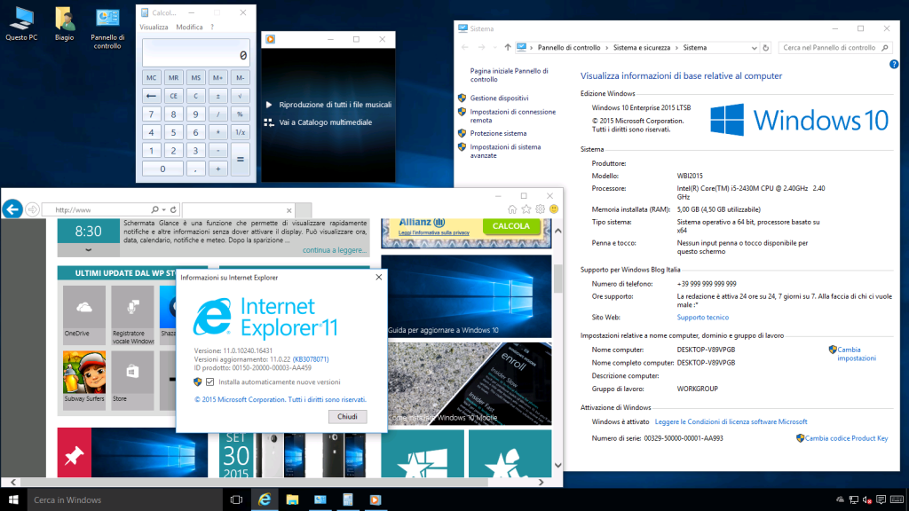The image size is (909, 511).
Task: Open the ? help menu in Calculator
Action: [212, 28]
